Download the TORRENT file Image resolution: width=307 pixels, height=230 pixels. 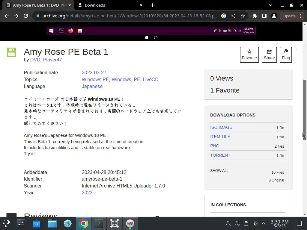220,155
